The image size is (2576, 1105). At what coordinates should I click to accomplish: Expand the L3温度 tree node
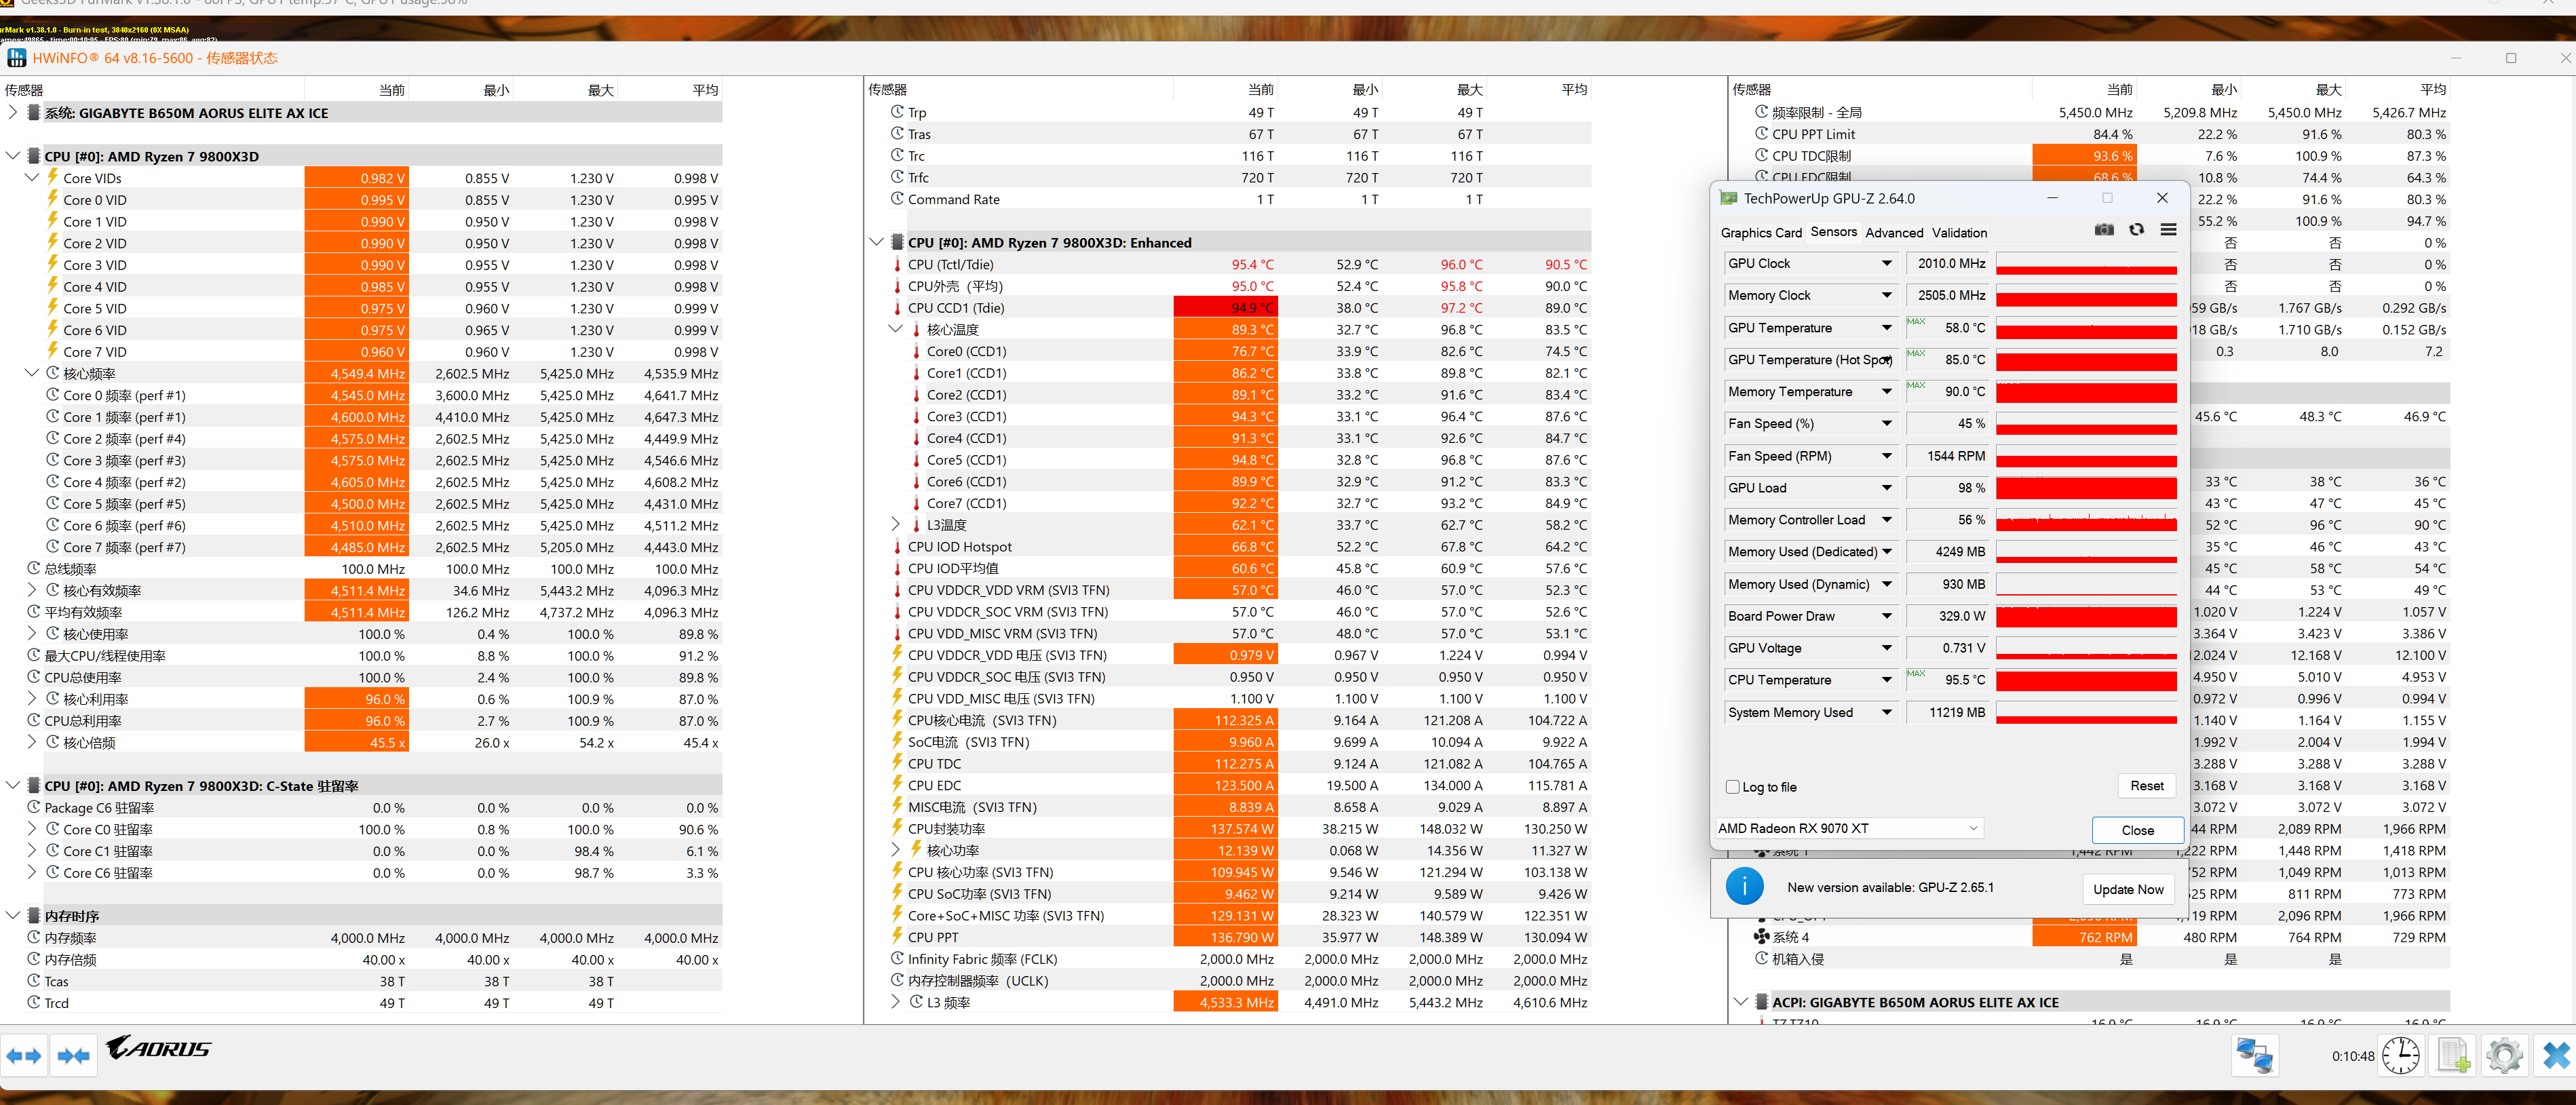tap(896, 524)
